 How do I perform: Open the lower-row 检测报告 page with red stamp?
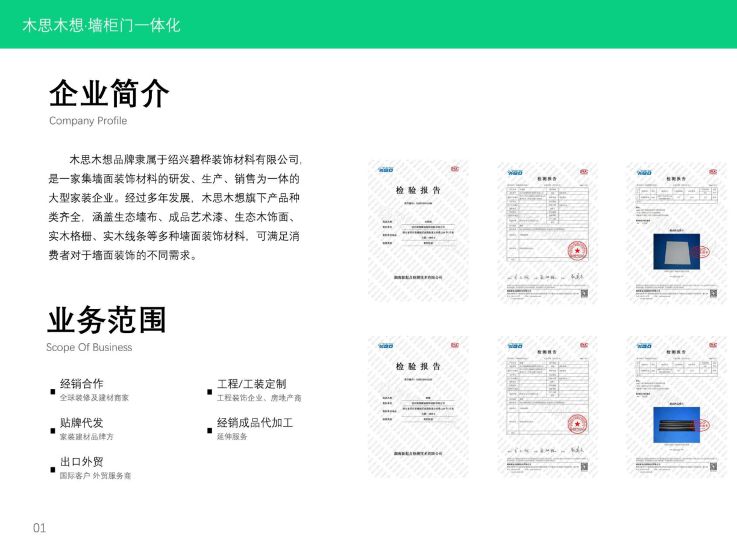click(x=547, y=408)
